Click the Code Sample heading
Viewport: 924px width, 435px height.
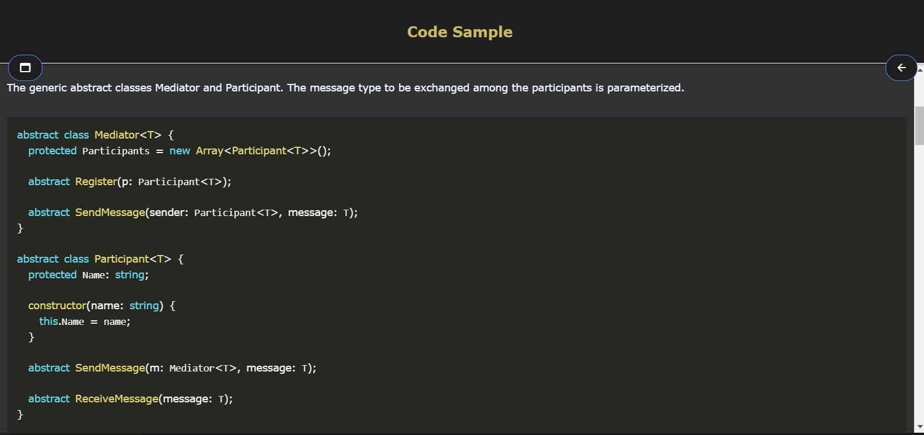pyautogui.click(x=459, y=32)
